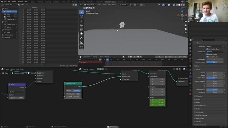Switch to the Geometry Nodes workspace tab
Viewport: 228px width, 128px height.
110,2
